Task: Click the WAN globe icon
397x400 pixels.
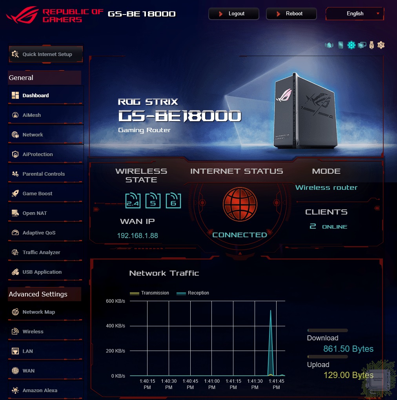Action: 15,371
